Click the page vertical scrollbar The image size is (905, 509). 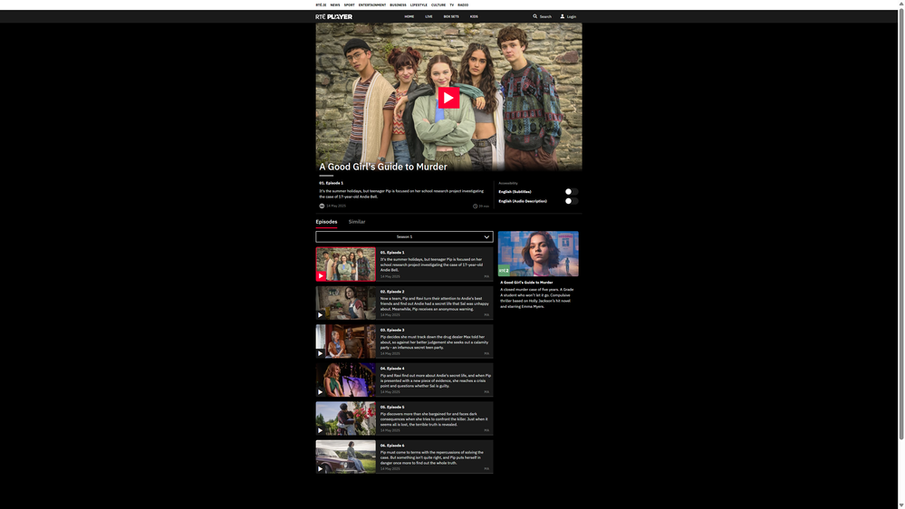[x=901, y=226]
